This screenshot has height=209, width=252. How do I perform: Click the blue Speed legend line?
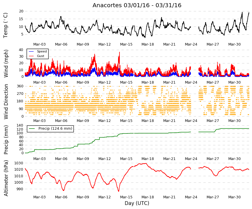coord(31,52)
